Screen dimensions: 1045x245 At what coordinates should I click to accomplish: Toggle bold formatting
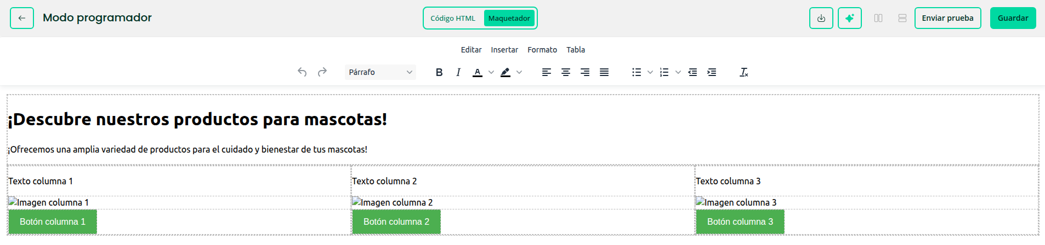[439, 72]
